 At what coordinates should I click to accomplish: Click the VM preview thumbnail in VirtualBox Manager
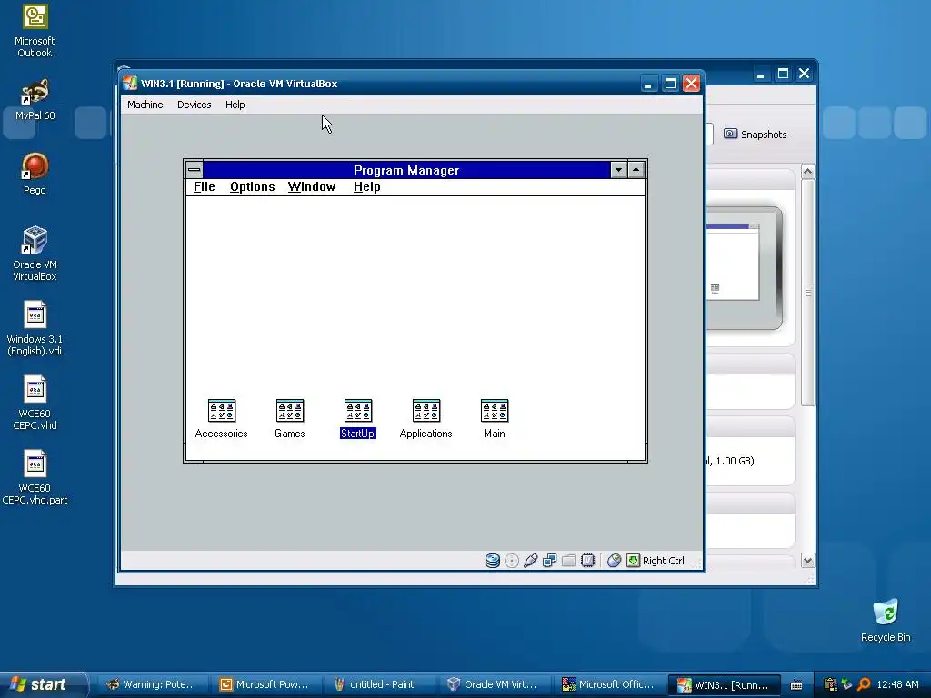[x=744, y=268]
